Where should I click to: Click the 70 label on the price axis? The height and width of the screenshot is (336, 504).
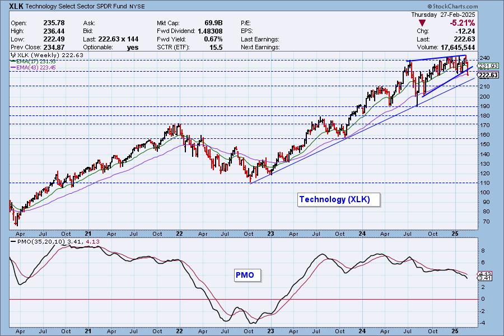pos(486,222)
